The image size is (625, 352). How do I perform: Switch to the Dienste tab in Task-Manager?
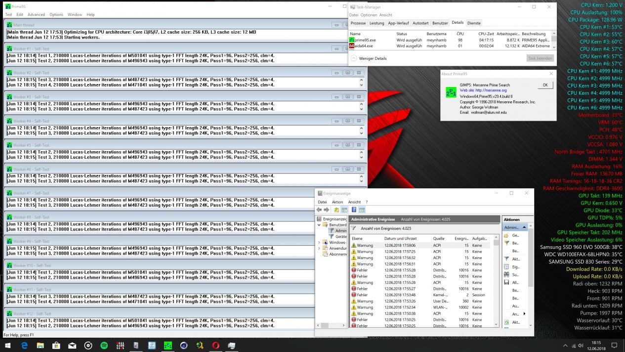474,23
